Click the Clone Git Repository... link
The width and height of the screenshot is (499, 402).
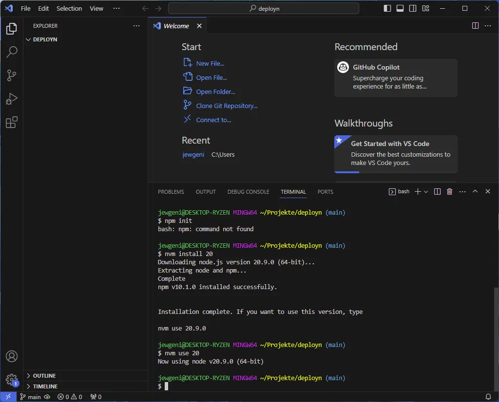point(227,106)
